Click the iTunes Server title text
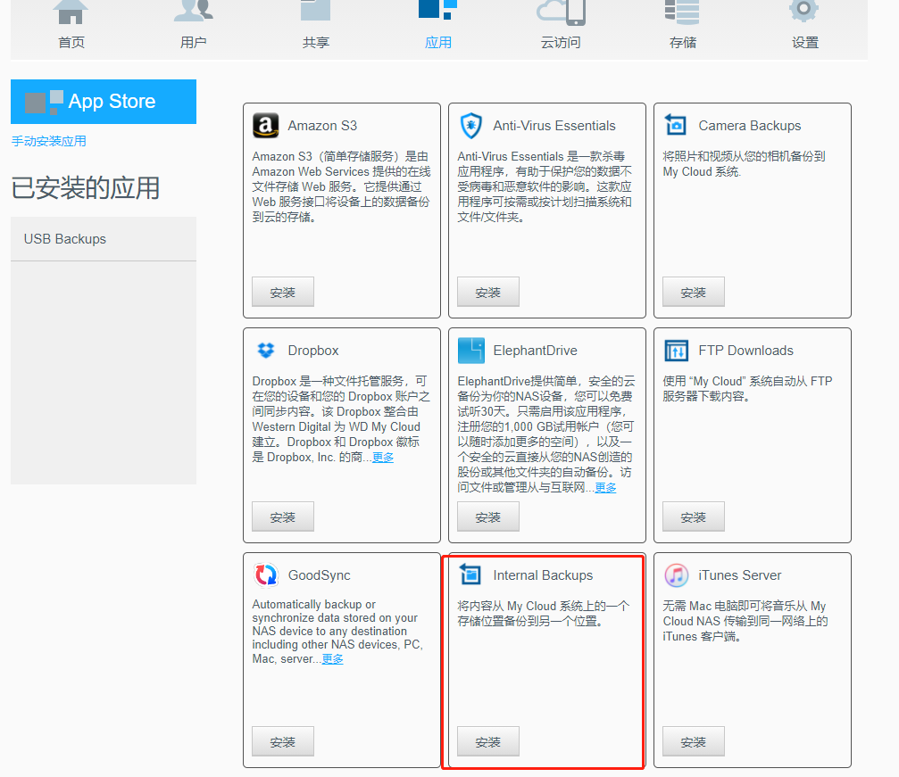Screen dimensions: 899x777 (x=739, y=574)
